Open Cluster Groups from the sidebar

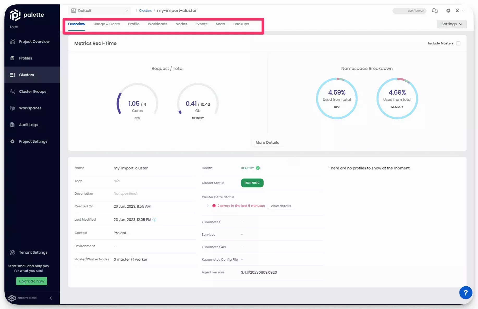[x=12, y=91]
